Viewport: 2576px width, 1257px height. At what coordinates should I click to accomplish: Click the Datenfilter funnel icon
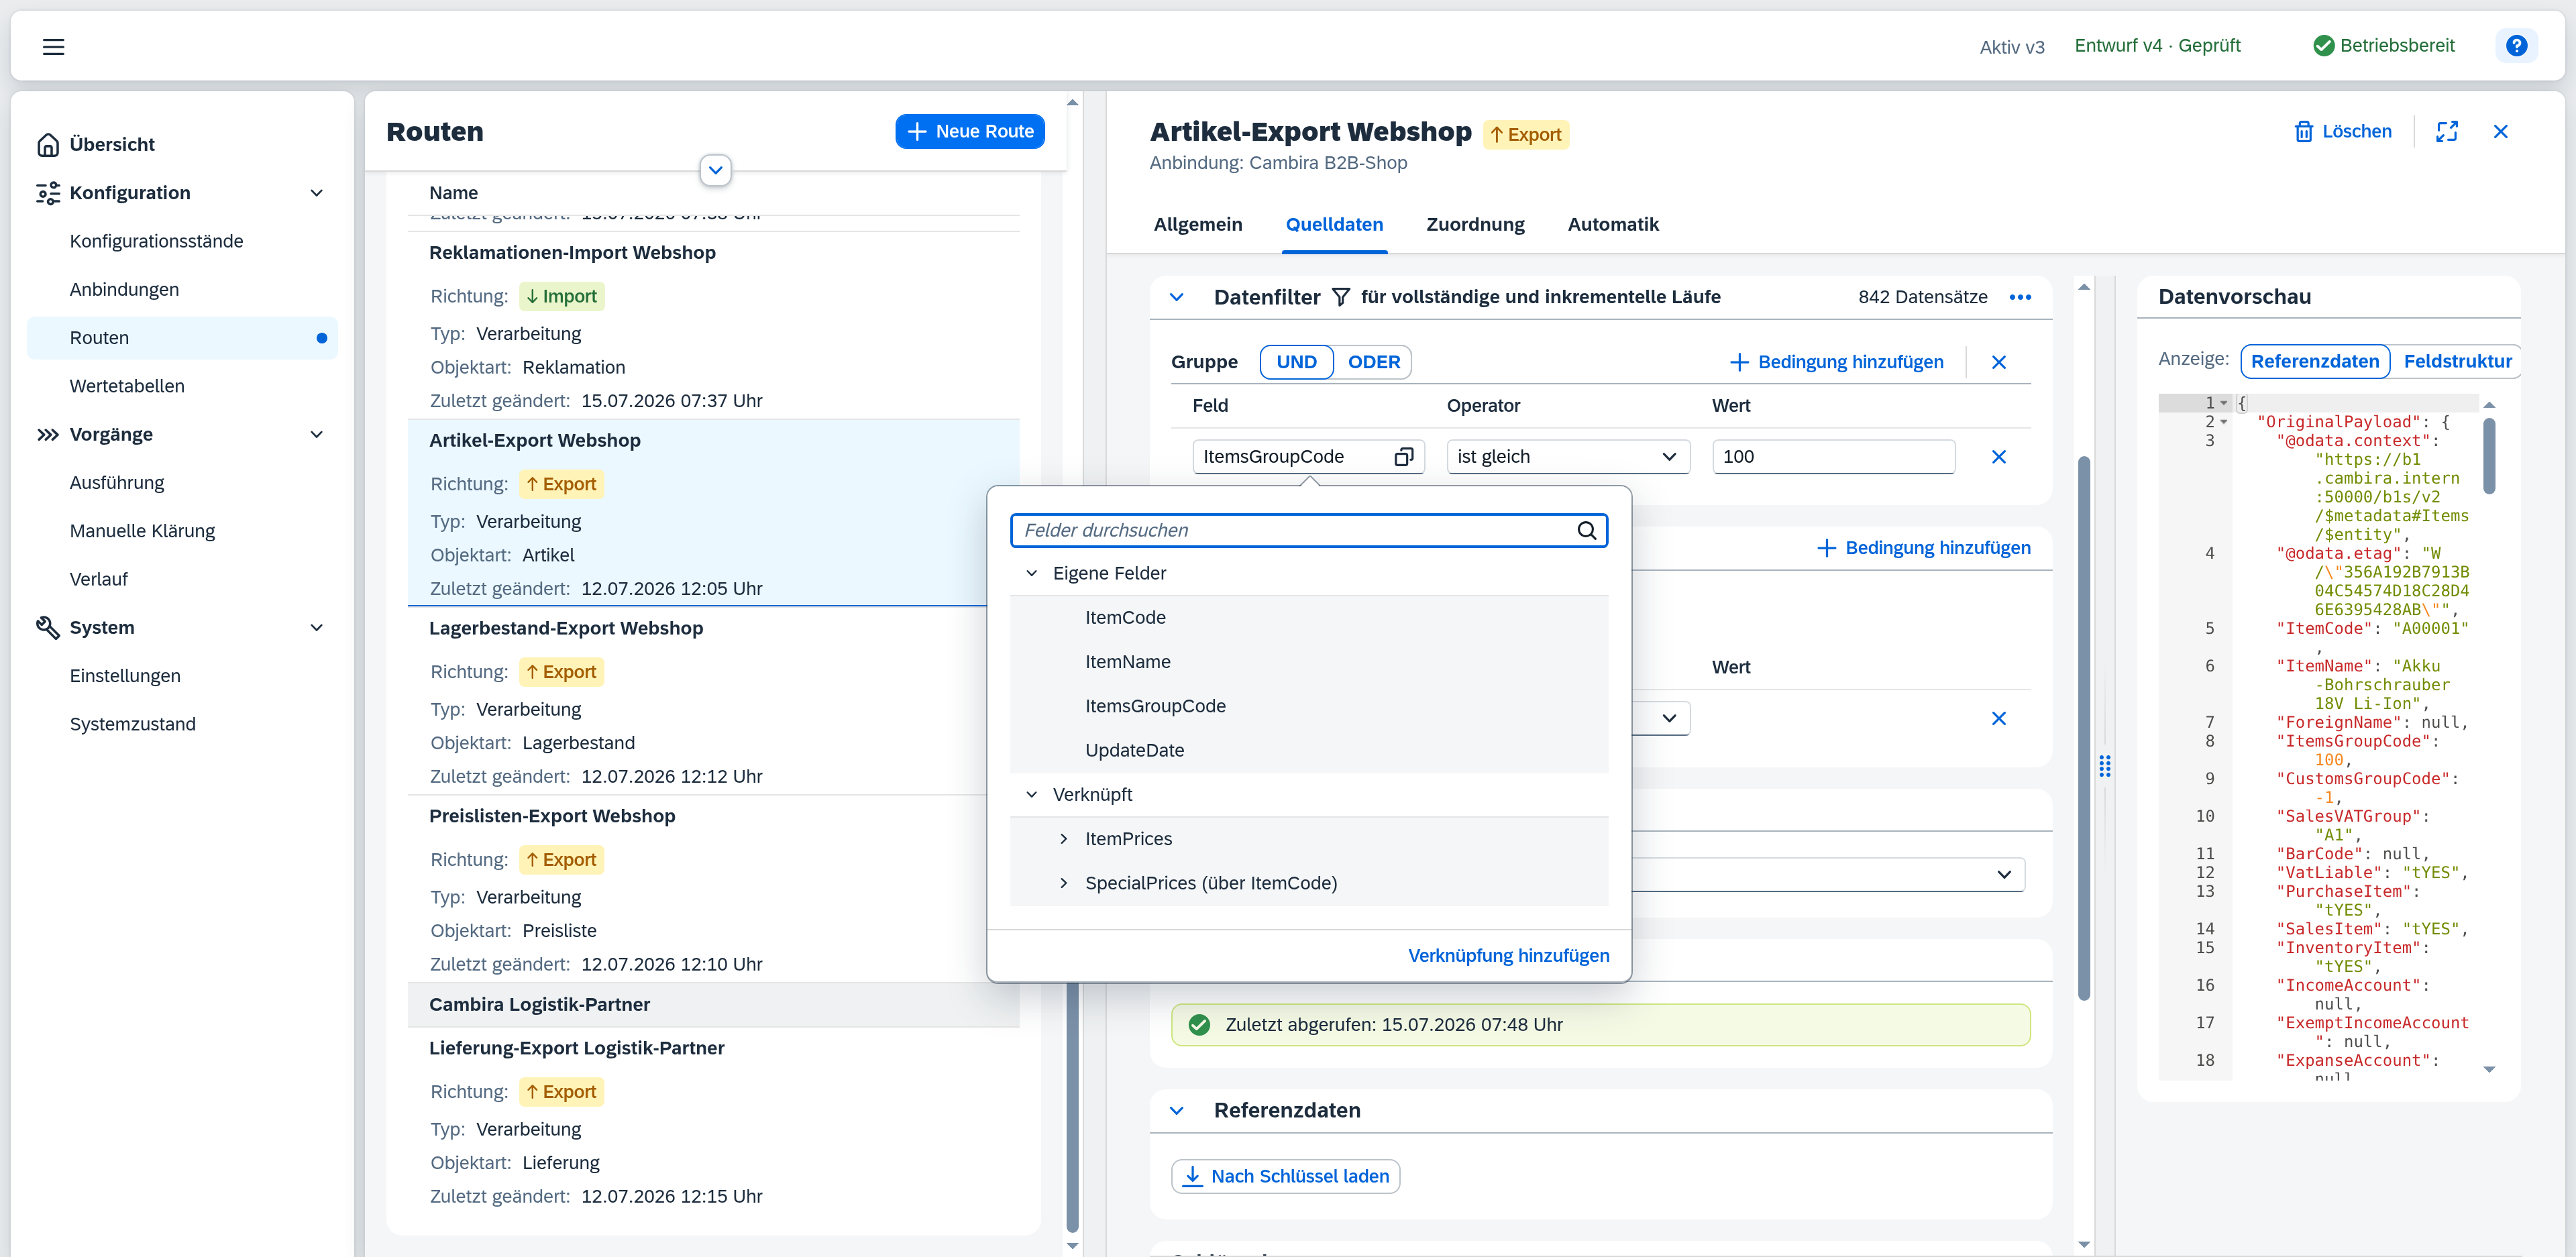1341,297
